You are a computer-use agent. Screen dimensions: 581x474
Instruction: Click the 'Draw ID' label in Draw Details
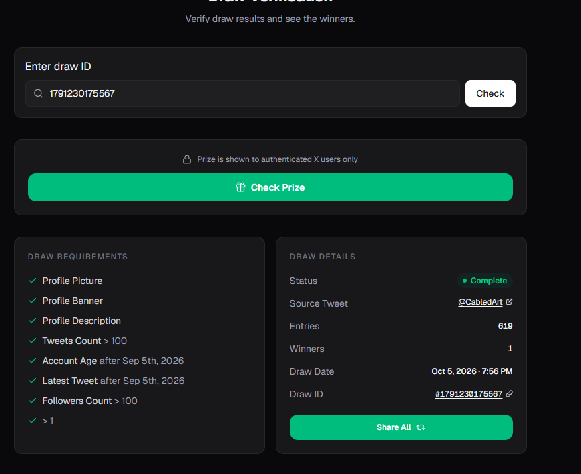coord(306,394)
